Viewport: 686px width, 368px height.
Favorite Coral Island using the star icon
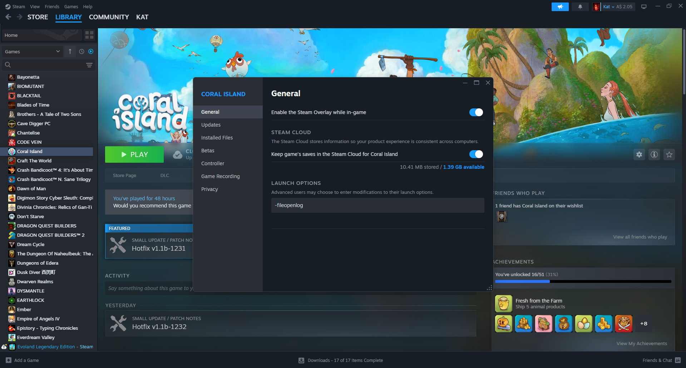coord(669,154)
